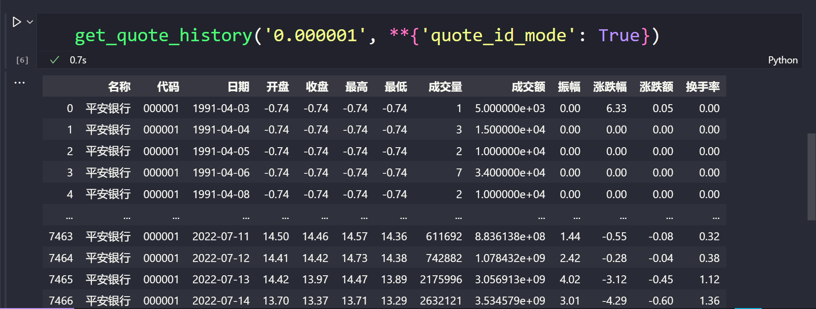Click 成交额 value 1.078432e+09
Image resolution: width=816 pixels, height=309 pixels.
[510, 258]
